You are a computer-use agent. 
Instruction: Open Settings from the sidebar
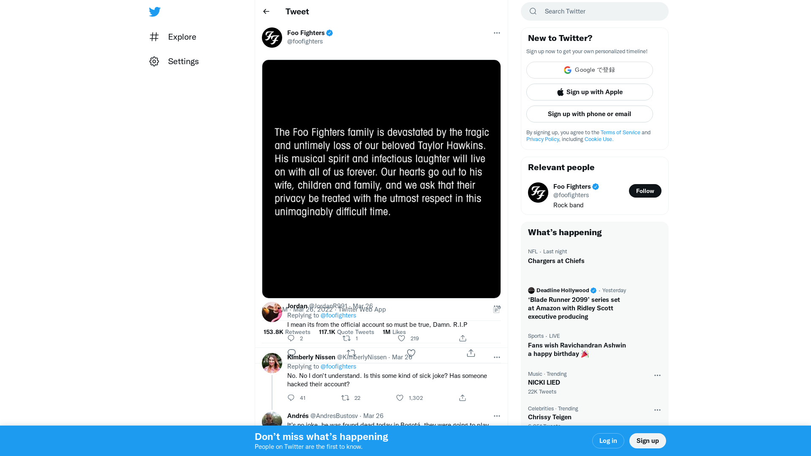point(174,61)
